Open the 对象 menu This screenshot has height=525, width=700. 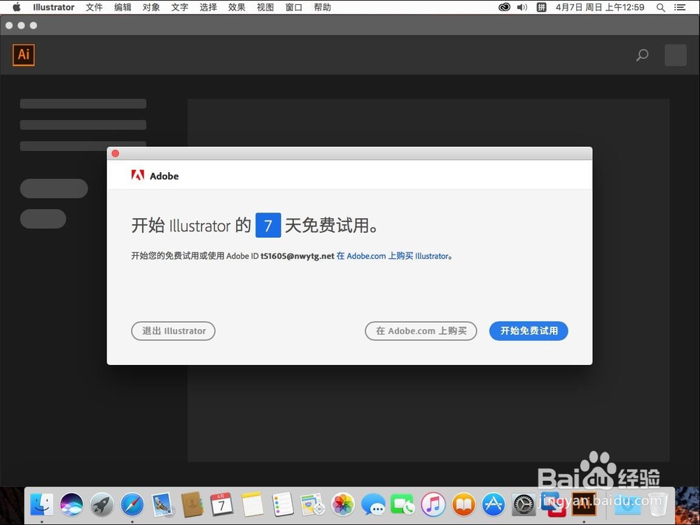point(151,7)
